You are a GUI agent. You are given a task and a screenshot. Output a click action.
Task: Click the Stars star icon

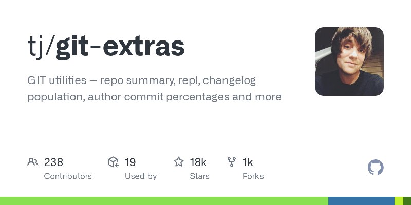click(179, 162)
